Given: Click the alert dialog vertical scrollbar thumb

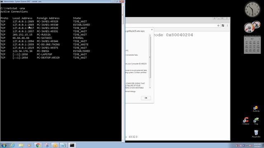Looking at the screenshot, I should click(150, 57).
